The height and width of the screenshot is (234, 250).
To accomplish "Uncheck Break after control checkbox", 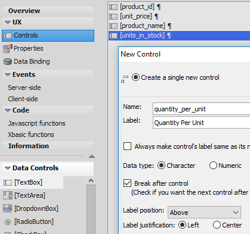I will (127, 183).
